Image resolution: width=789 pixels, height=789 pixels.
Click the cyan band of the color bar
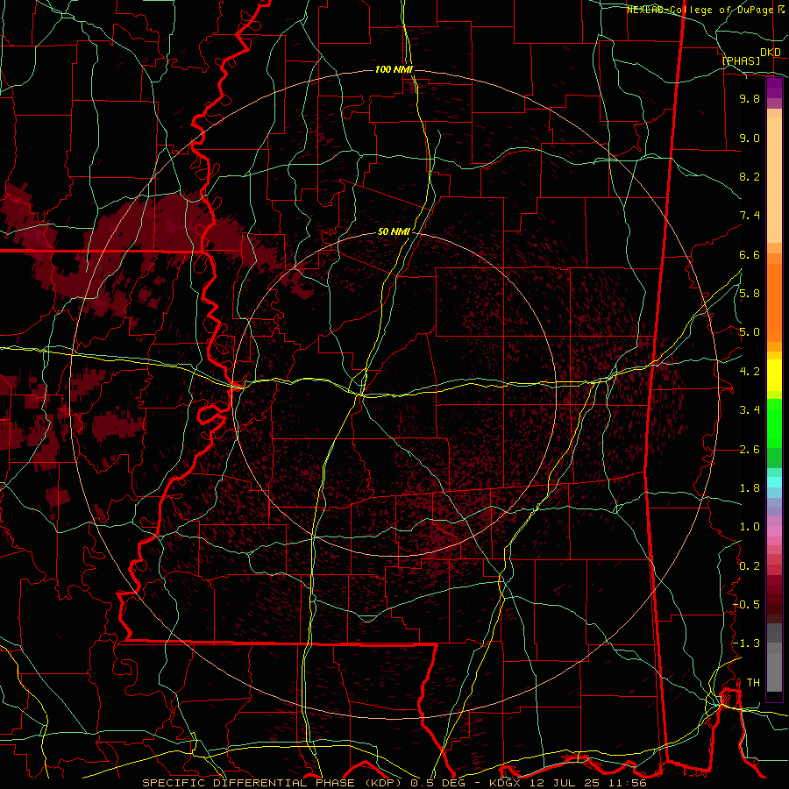point(774,482)
